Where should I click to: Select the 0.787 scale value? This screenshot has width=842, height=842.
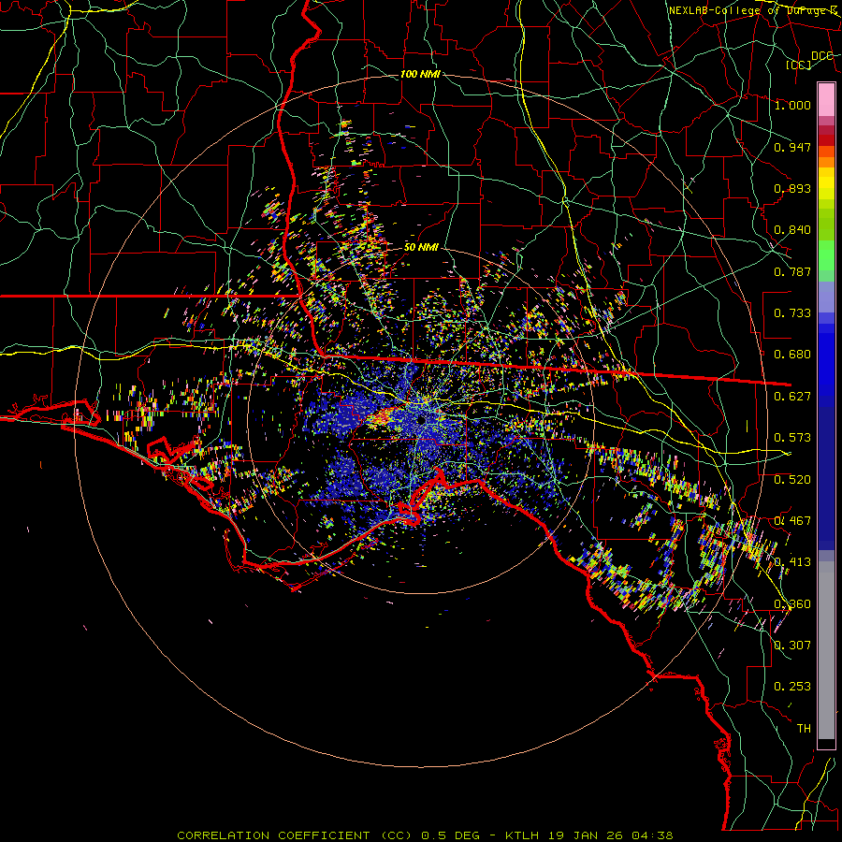click(x=792, y=271)
